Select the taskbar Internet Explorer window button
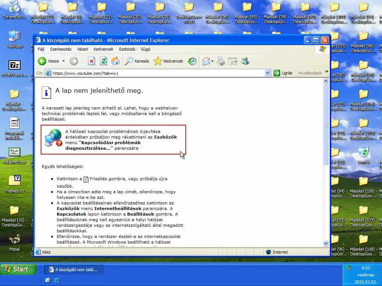The height and width of the screenshot is (286, 382). pos(74,270)
